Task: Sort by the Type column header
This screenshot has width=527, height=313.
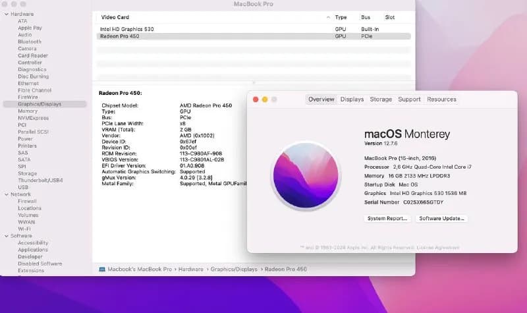Action: [341, 17]
